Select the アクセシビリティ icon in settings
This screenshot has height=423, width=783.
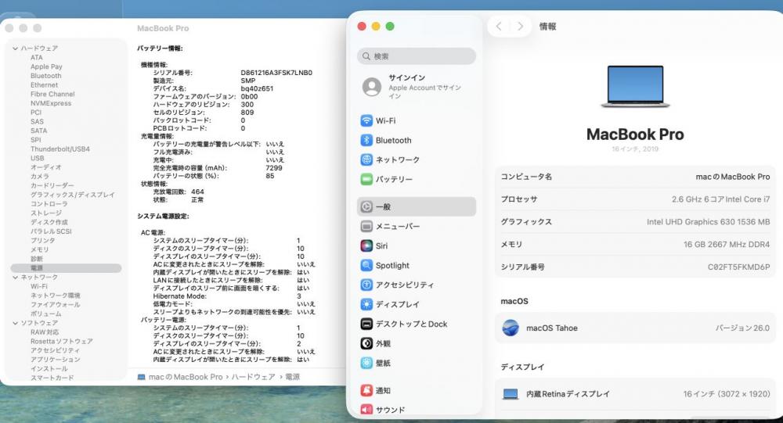366,285
